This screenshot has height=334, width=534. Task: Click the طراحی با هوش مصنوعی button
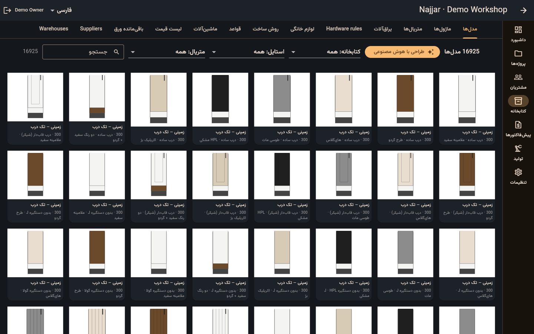[x=402, y=52]
